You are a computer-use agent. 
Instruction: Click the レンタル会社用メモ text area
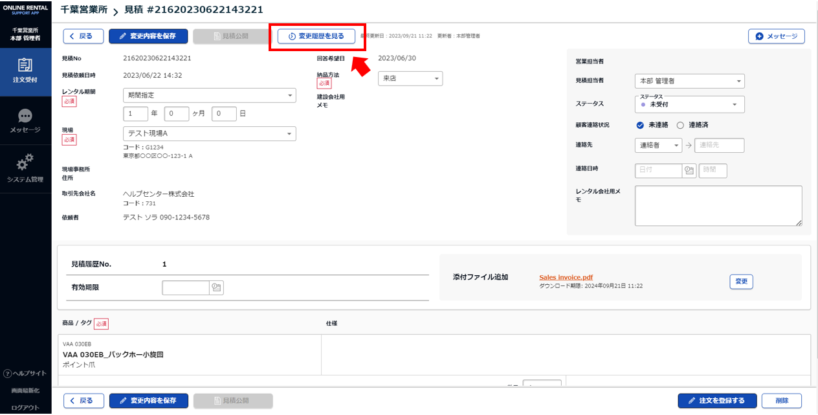(x=718, y=206)
